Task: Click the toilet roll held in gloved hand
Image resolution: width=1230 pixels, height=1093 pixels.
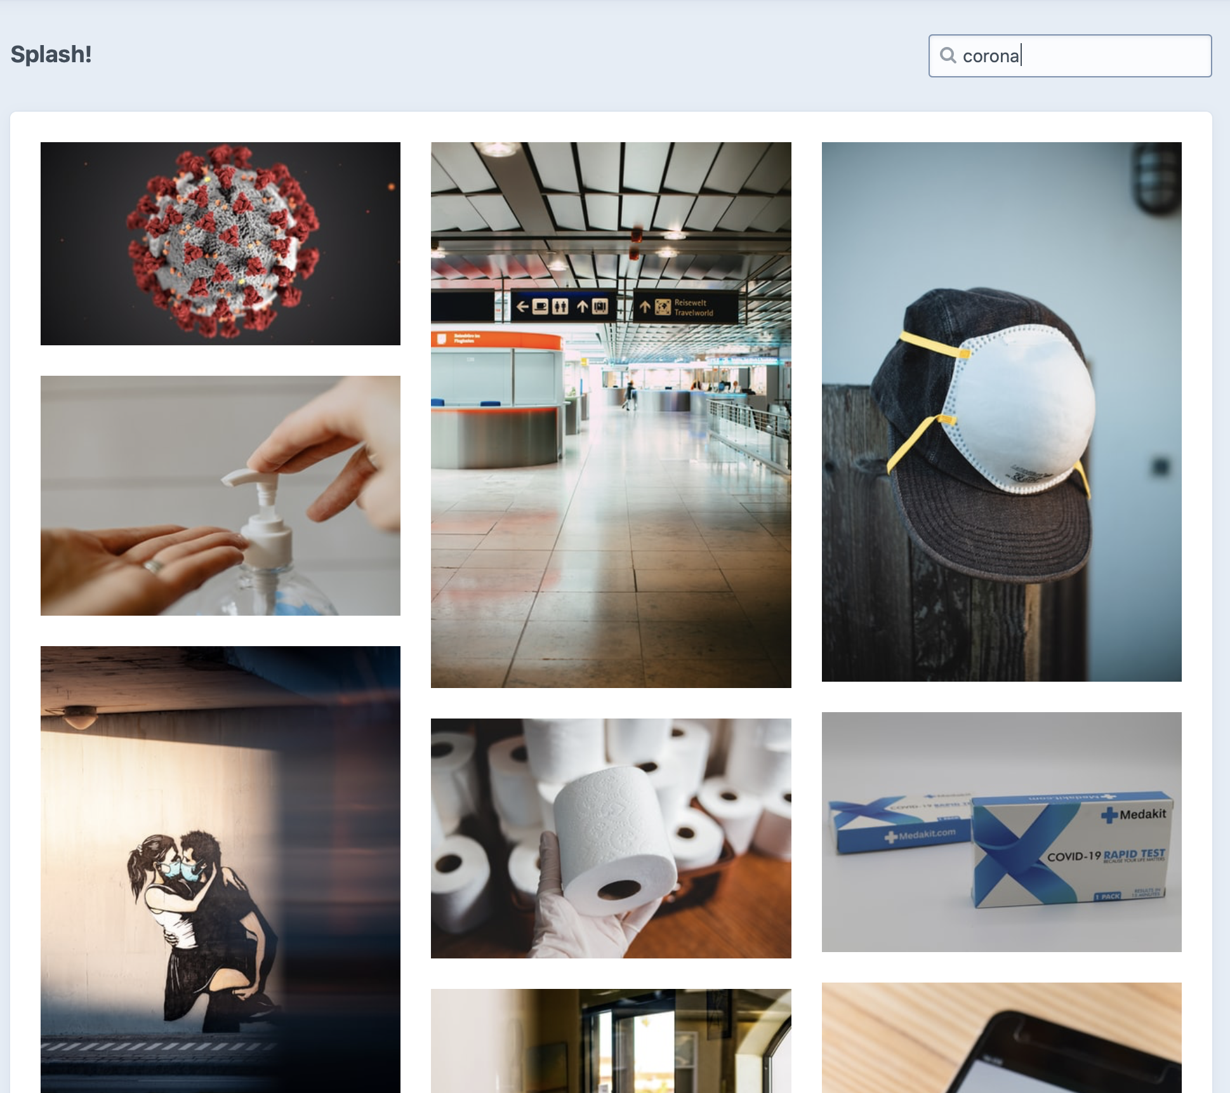Action: (x=614, y=841)
